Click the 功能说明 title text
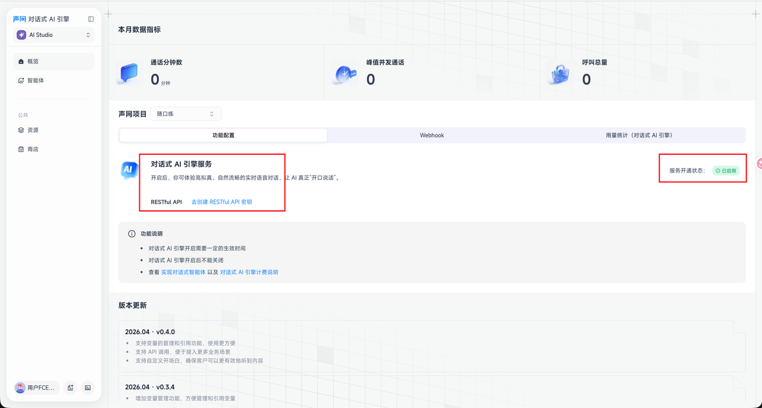 (x=151, y=234)
